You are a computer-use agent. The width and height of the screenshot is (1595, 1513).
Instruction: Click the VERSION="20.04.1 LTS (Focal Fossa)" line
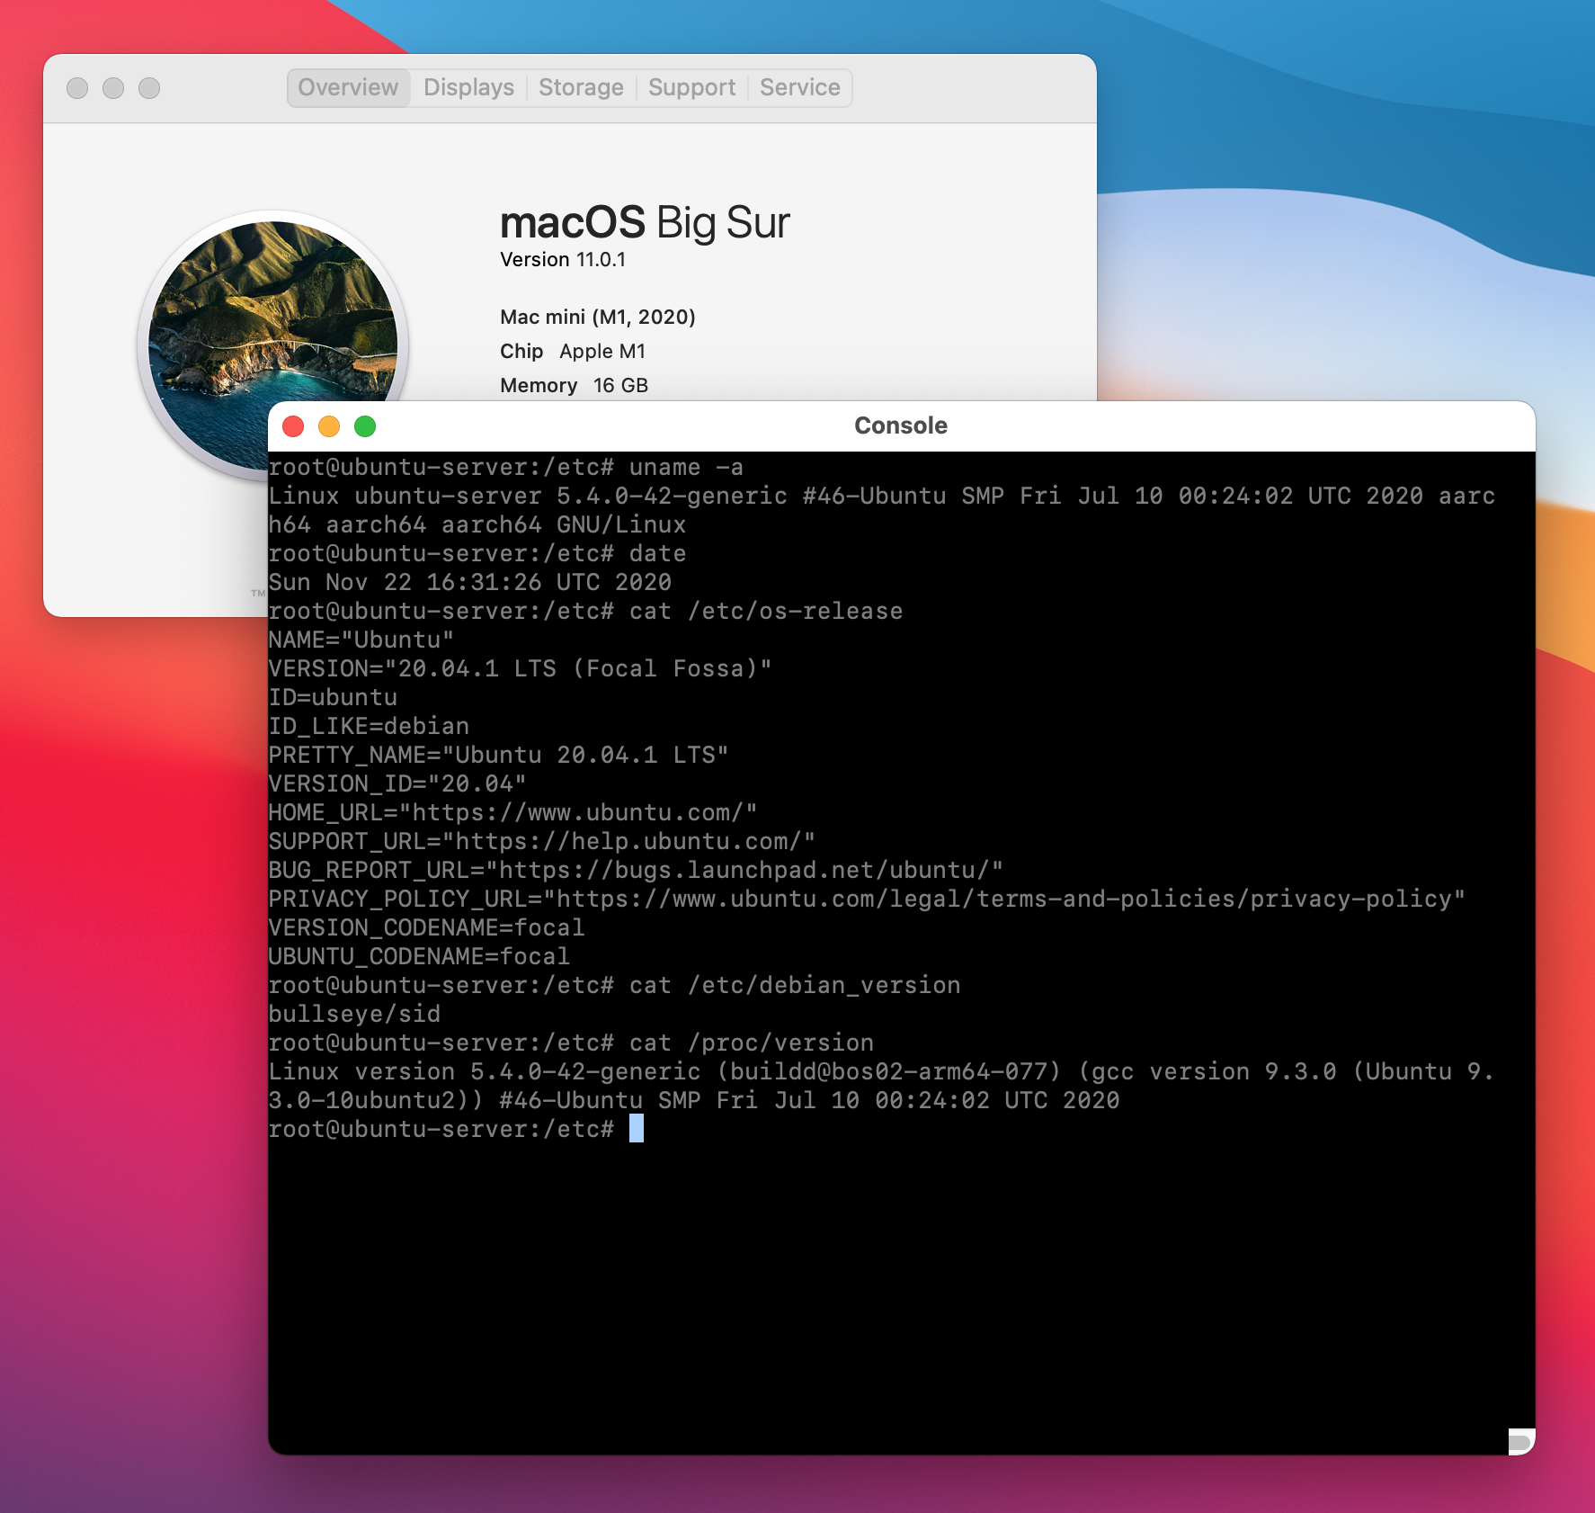coord(521,669)
